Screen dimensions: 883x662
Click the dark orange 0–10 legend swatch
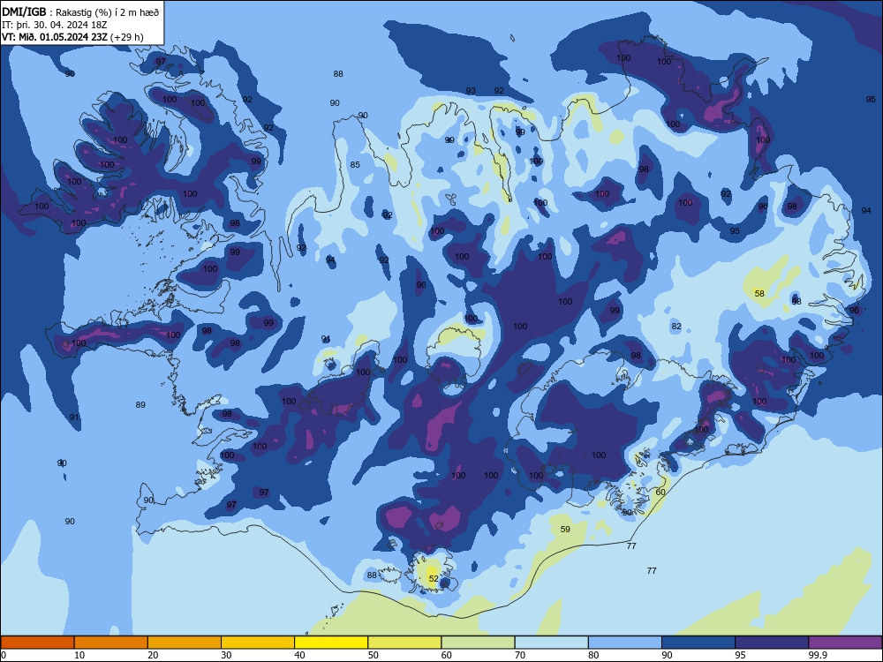(37, 643)
